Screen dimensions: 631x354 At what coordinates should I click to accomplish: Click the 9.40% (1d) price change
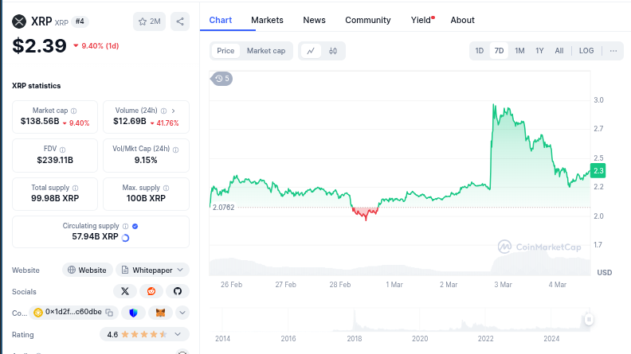(96, 46)
